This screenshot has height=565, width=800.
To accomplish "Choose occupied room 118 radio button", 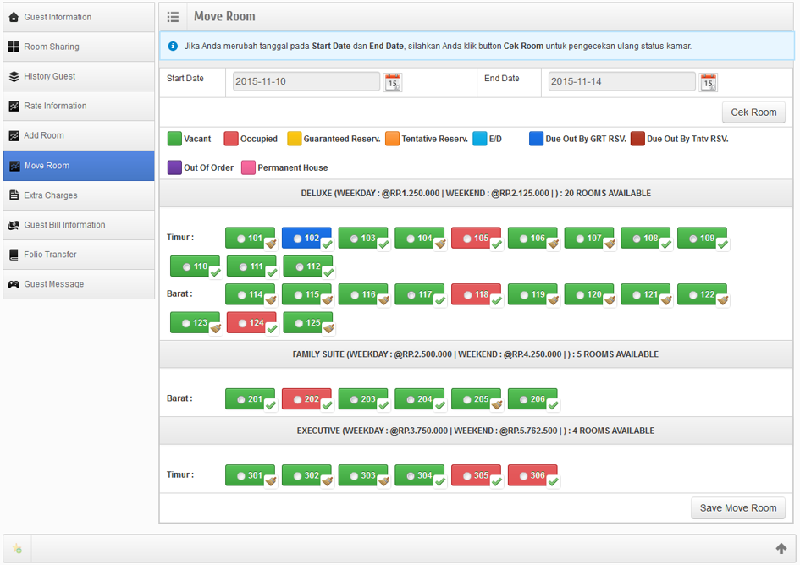I will [468, 295].
